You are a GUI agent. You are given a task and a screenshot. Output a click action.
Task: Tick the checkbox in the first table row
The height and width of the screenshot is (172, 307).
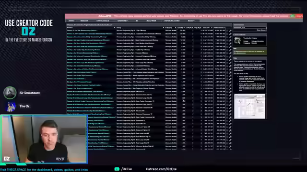[x=227, y=31]
